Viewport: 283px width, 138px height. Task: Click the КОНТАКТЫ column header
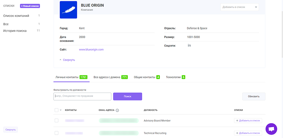71,110
